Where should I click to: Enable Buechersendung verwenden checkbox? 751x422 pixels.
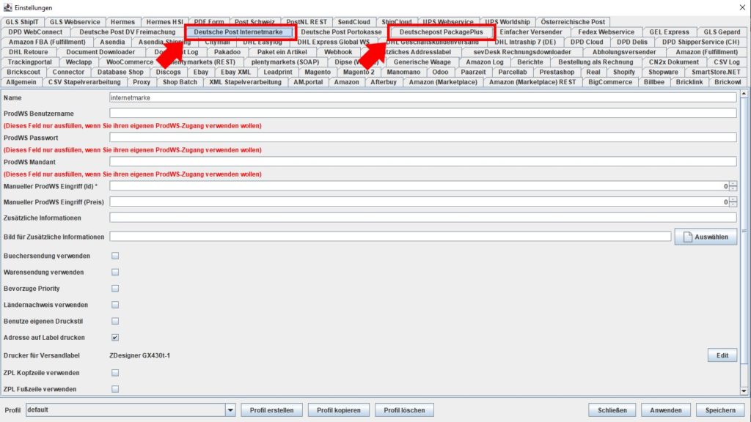115,256
